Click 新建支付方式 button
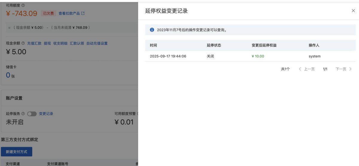 coord(16,152)
